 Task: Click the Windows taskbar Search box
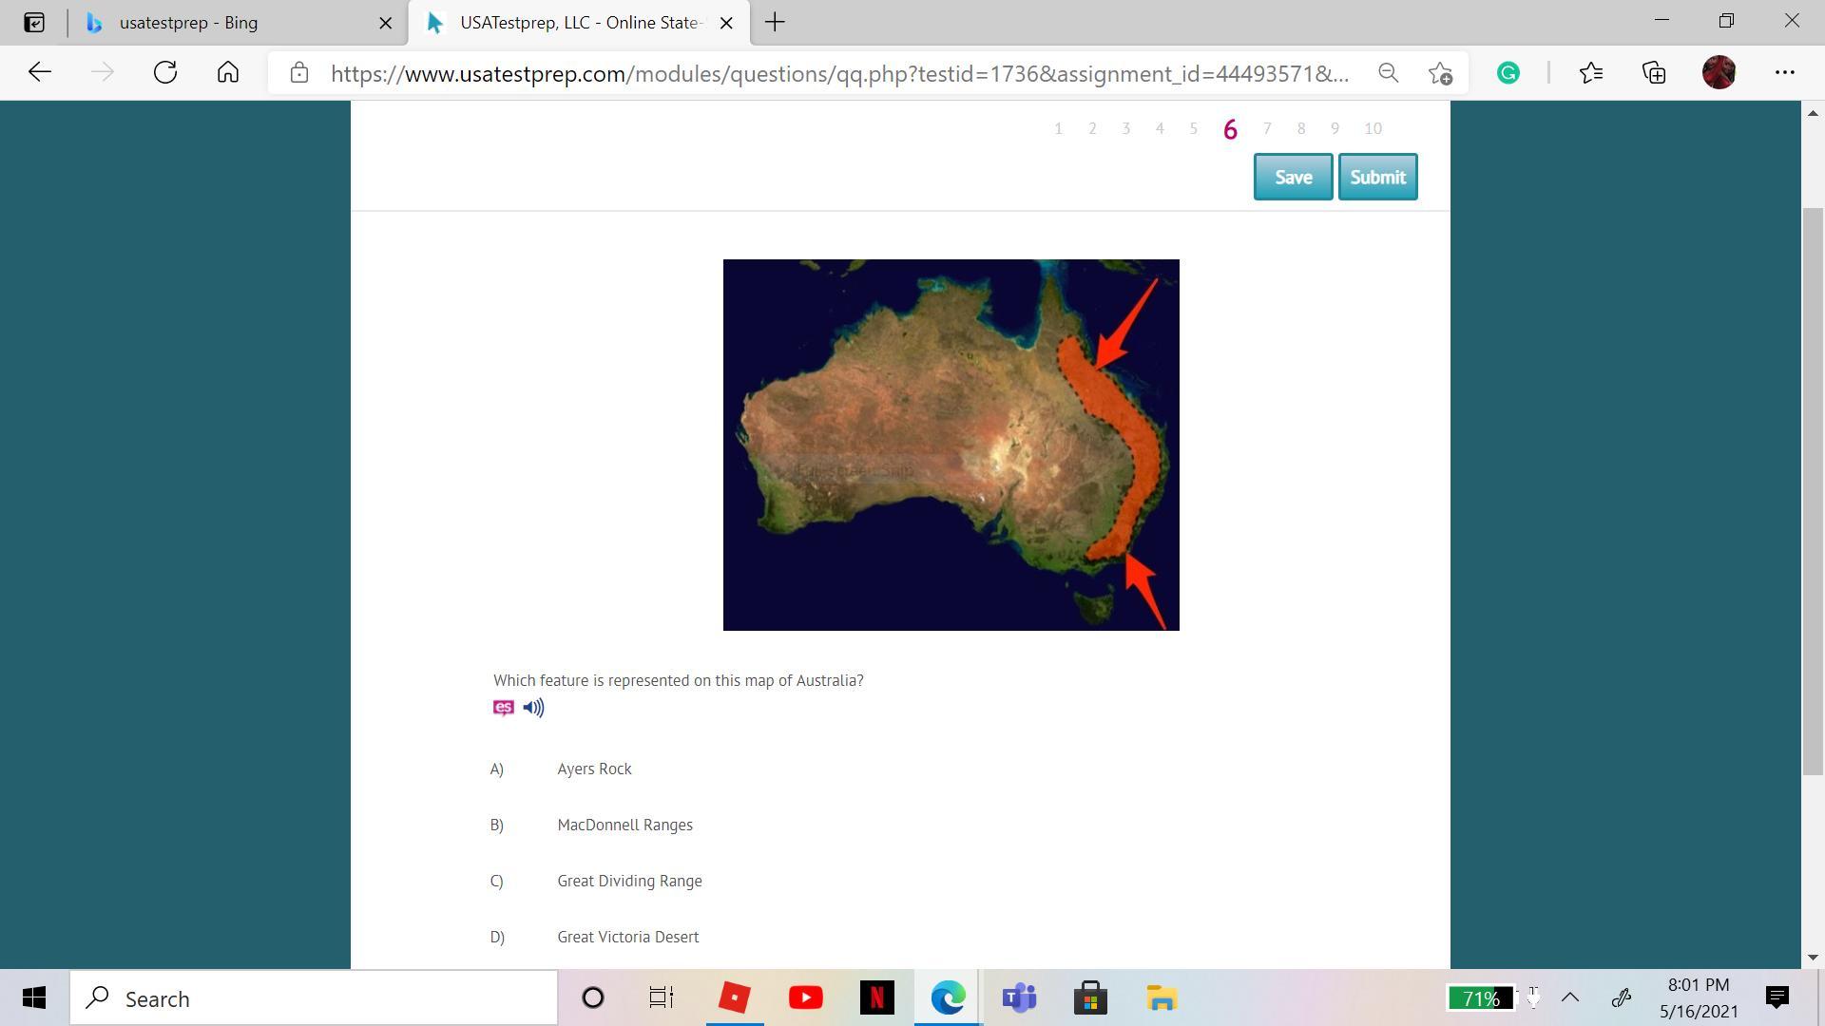pos(314,998)
